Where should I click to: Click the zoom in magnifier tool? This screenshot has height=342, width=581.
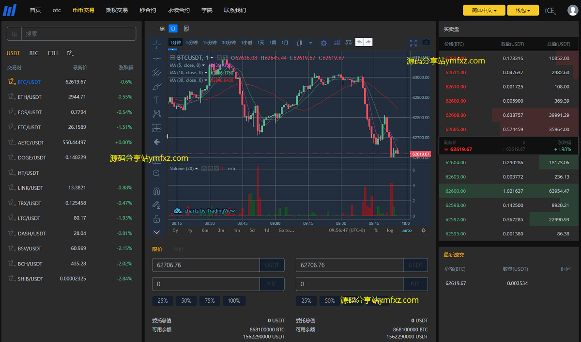click(156, 173)
